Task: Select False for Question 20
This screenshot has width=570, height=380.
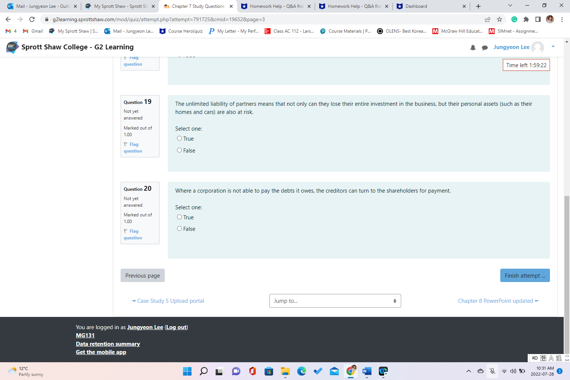Action: 179,228
